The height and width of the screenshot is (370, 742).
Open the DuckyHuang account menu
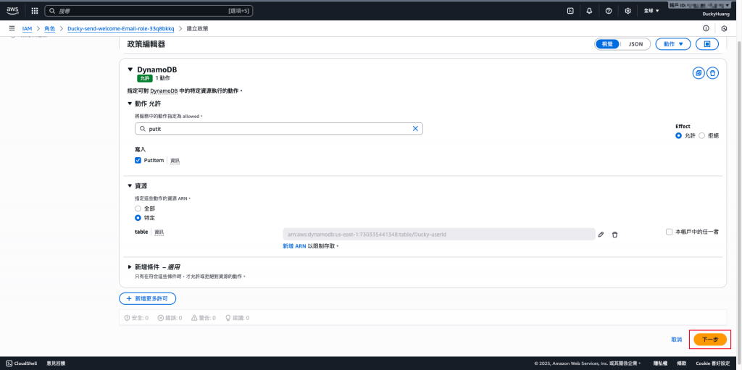pyautogui.click(x=715, y=14)
